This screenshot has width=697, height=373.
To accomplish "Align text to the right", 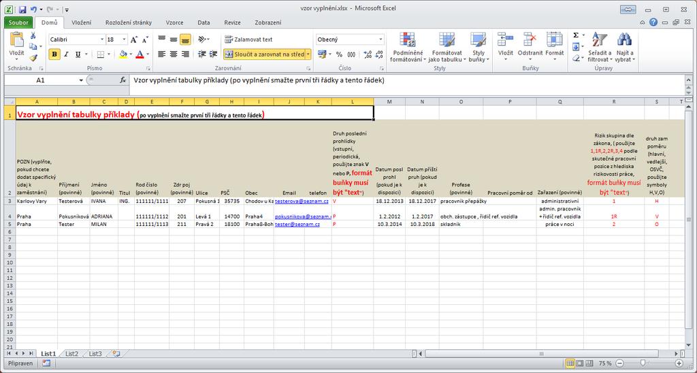I will (185, 54).
